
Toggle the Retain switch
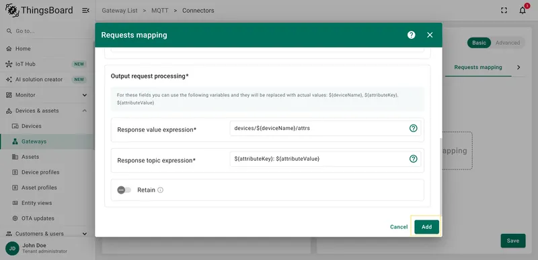pos(124,190)
